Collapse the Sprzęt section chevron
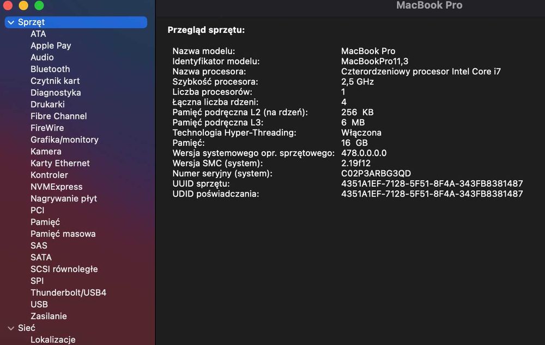The height and width of the screenshot is (345, 545). coord(11,22)
